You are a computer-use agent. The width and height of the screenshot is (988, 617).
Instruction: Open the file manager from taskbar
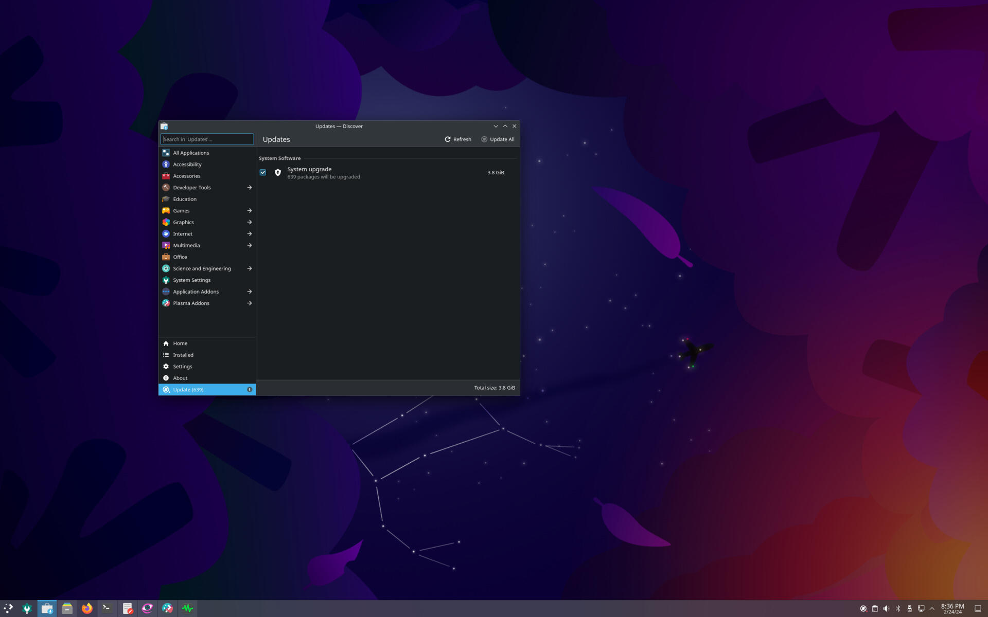click(x=67, y=608)
